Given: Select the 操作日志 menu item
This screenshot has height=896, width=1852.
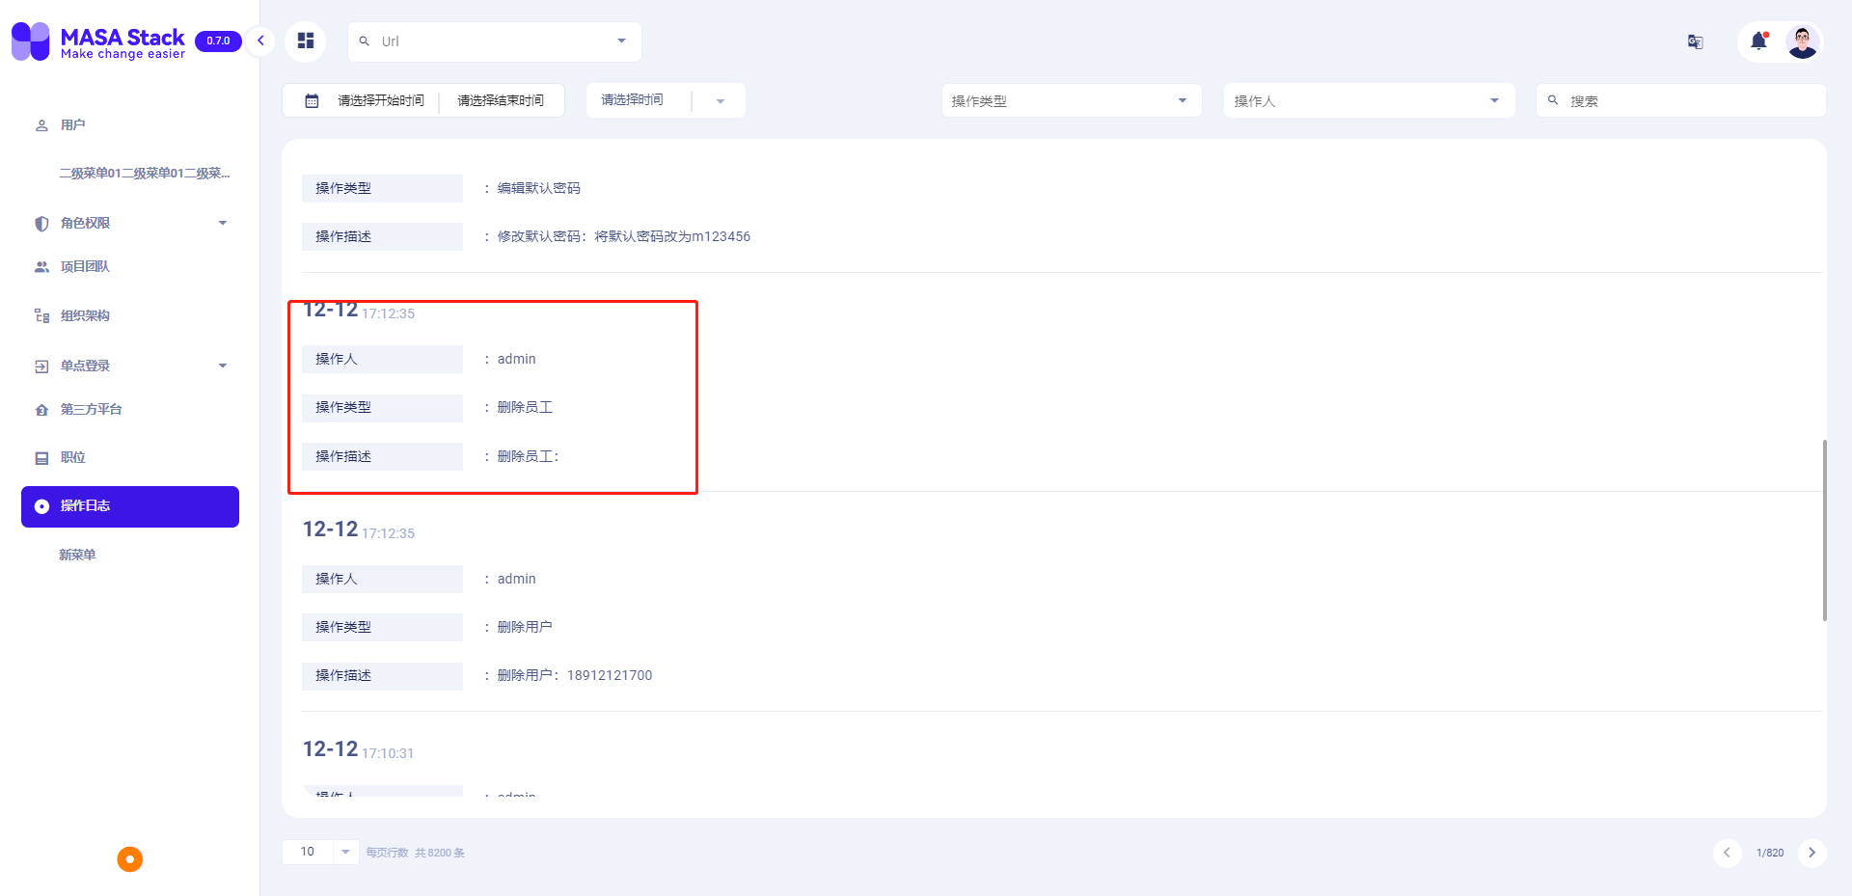Looking at the screenshot, I should point(130,506).
